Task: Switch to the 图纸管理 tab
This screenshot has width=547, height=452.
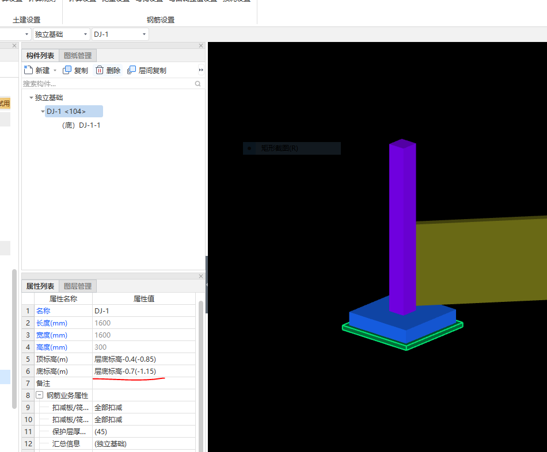Action: coord(78,56)
